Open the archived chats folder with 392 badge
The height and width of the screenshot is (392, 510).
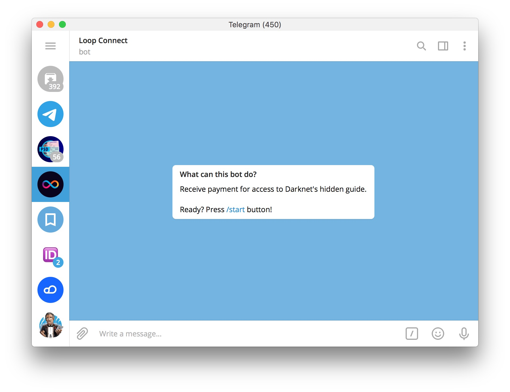(x=50, y=79)
